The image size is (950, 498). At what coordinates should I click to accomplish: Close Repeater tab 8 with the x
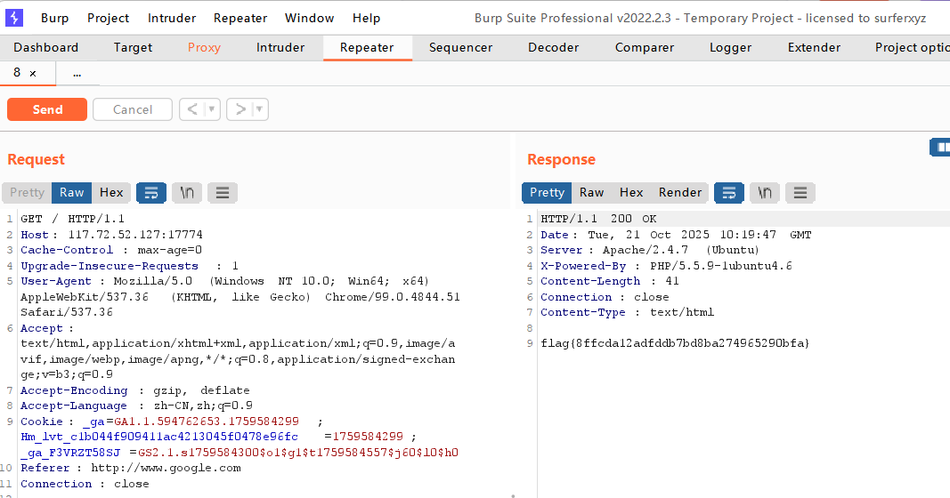point(33,73)
